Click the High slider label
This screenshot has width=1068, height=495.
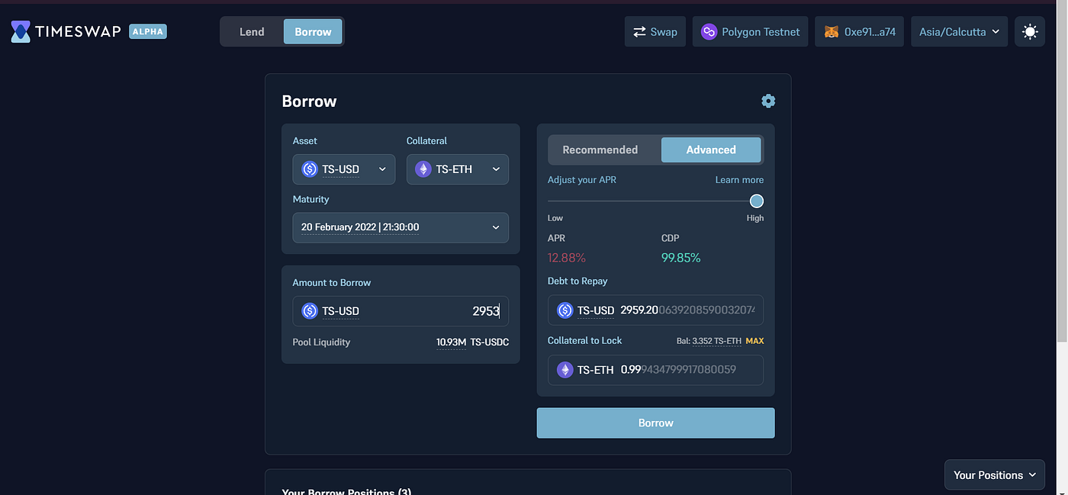[x=754, y=218]
